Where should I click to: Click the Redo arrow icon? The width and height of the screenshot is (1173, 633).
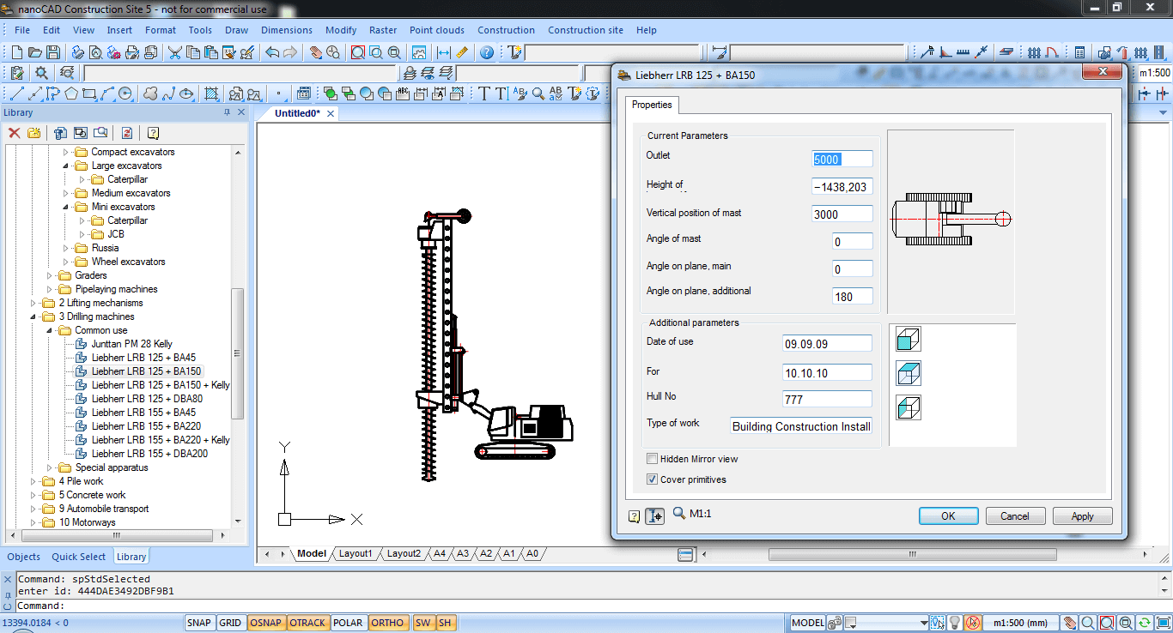290,52
